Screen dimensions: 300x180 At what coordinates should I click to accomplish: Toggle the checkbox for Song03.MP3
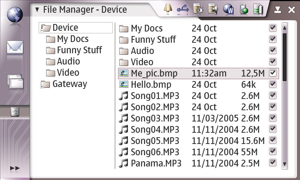[x=273, y=118]
